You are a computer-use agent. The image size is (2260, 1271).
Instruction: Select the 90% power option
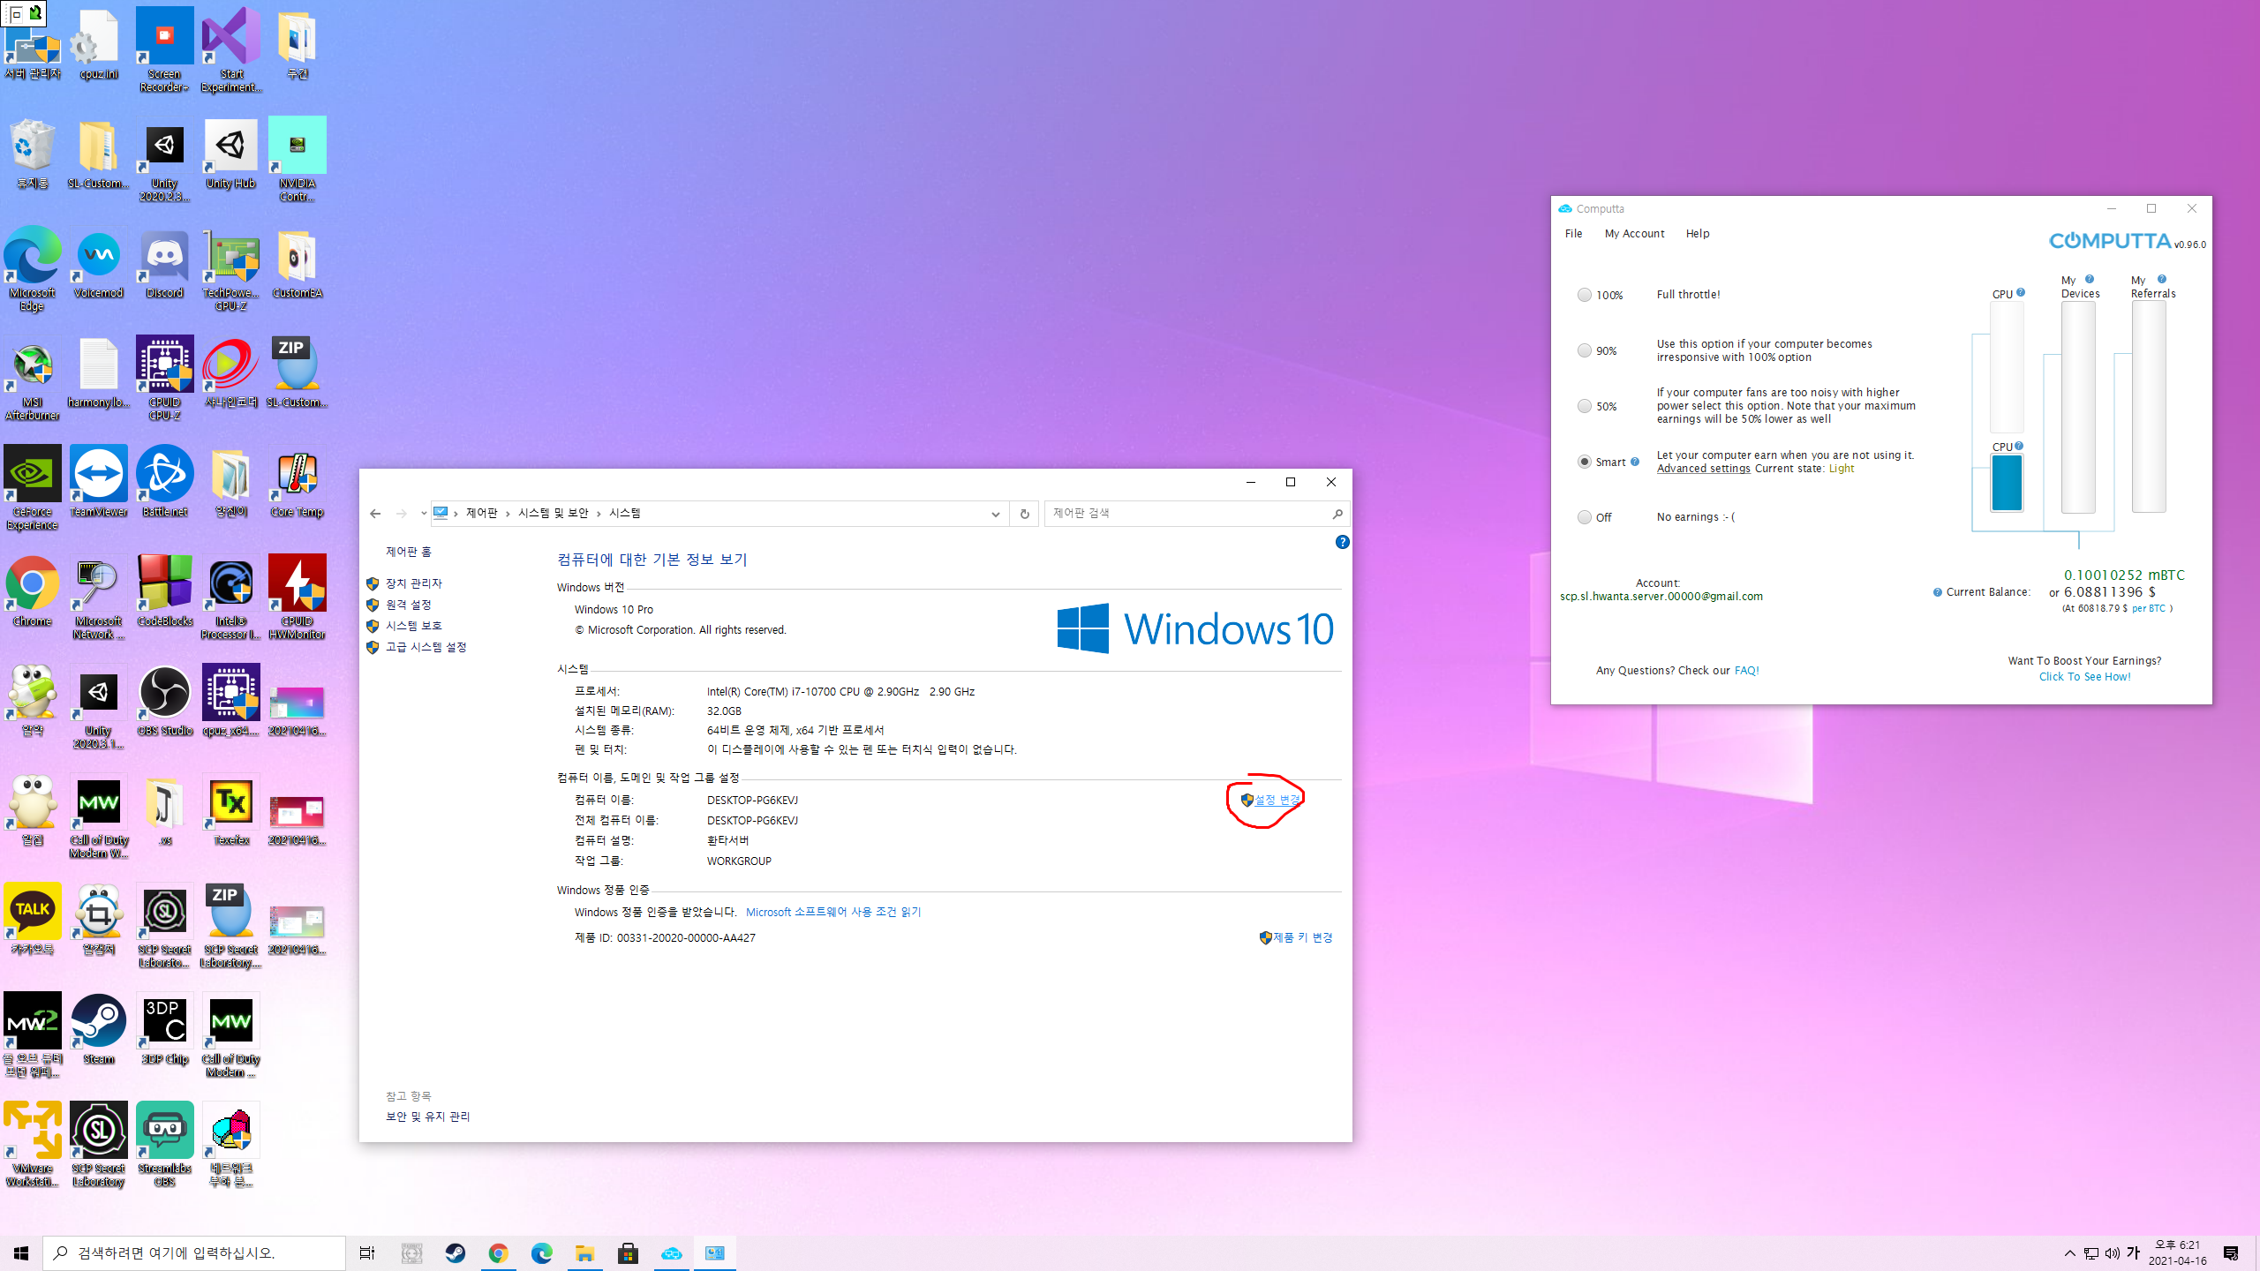coord(1585,350)
